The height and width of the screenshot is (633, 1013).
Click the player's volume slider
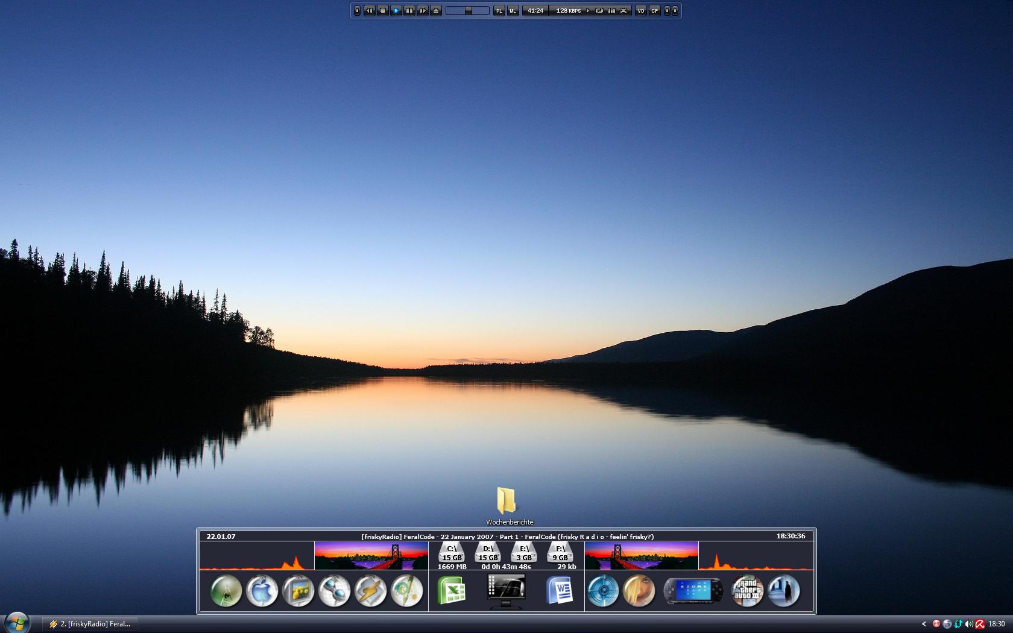pyautogui.click(x=467, y=11)
